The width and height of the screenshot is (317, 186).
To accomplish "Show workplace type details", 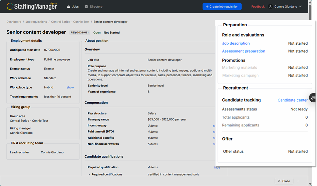I will point(70,88).
